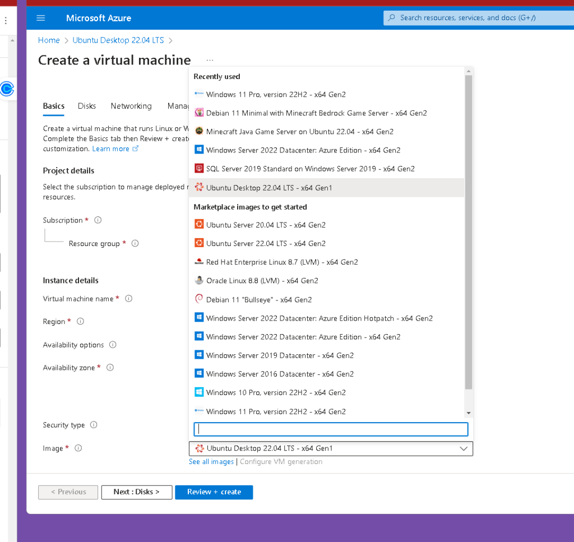
Task: Choose Debian 11 Minimal with Minecraft Bedrock image
Action: (326, 113)
